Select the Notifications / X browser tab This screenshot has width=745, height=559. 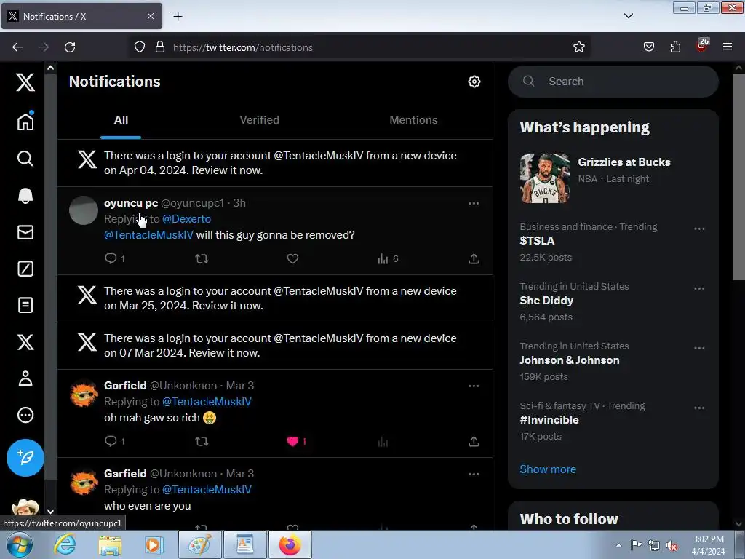pos(81,16)
